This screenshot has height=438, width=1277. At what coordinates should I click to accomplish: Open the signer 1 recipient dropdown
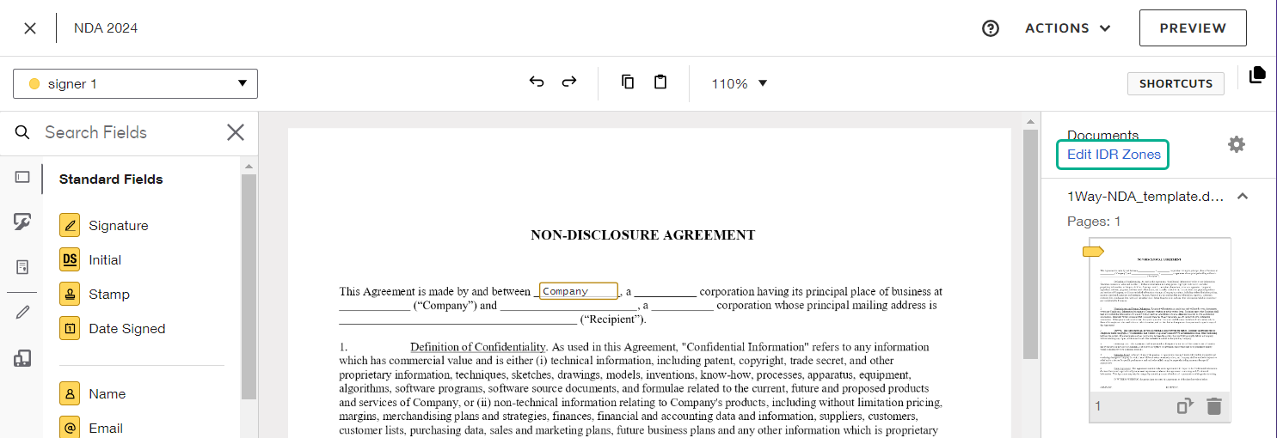tap(135, 83)
